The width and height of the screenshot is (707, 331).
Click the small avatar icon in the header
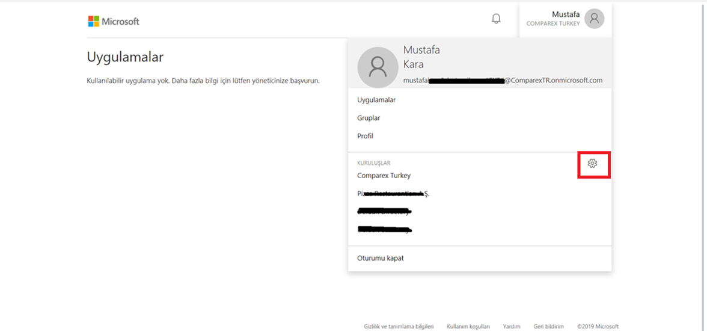click(594, 19)
